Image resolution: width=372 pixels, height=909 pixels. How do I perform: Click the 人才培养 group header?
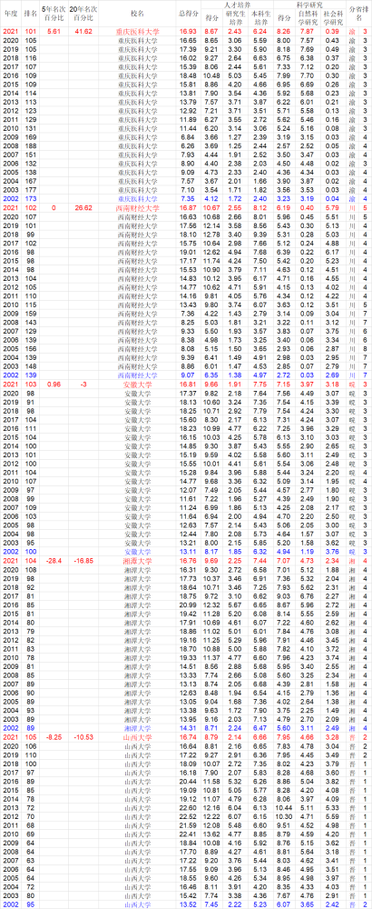point(234,5)
